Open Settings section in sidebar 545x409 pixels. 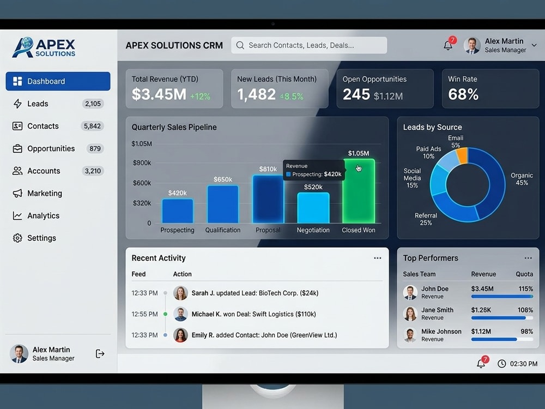click(x=58, y=238)
